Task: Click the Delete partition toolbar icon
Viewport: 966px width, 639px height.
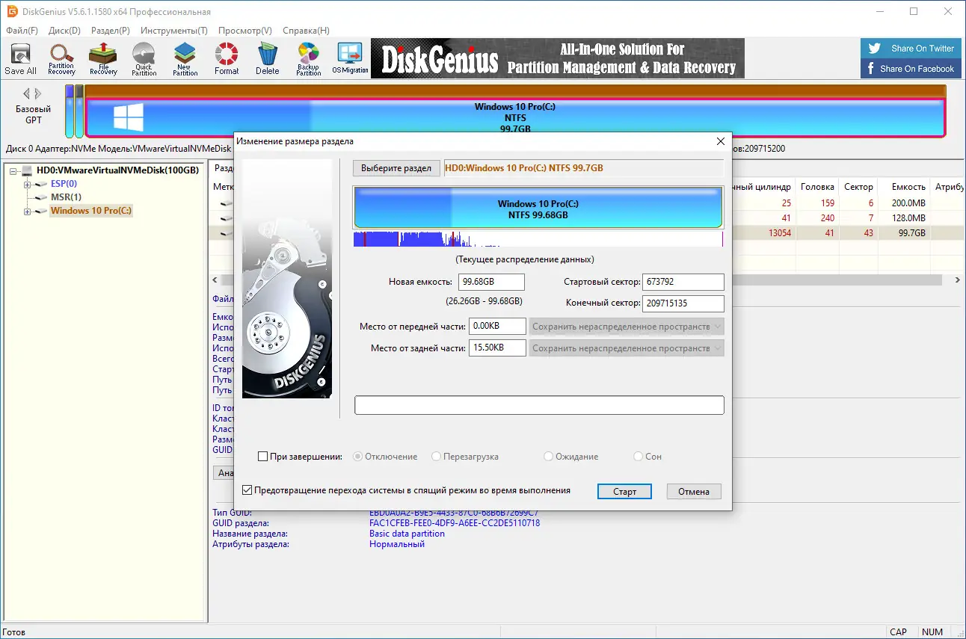Action: (x=267, y=59)
